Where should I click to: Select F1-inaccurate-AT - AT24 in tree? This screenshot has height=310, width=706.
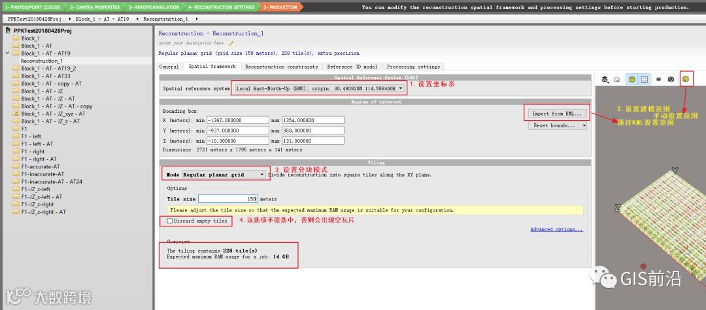click(x=52, y=181)
